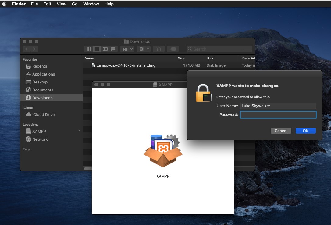331x225 pixels.
Task: Switch Finder to list view
Action: pyautogui.click(x=97, y=49)
